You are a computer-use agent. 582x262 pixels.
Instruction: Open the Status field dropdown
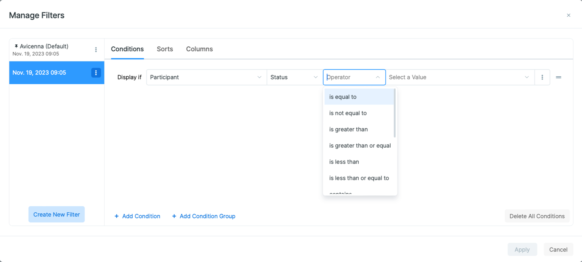pos(294,77)
